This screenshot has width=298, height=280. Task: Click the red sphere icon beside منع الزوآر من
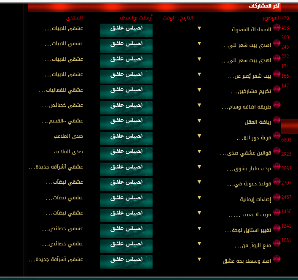click(x=277, y=243)
